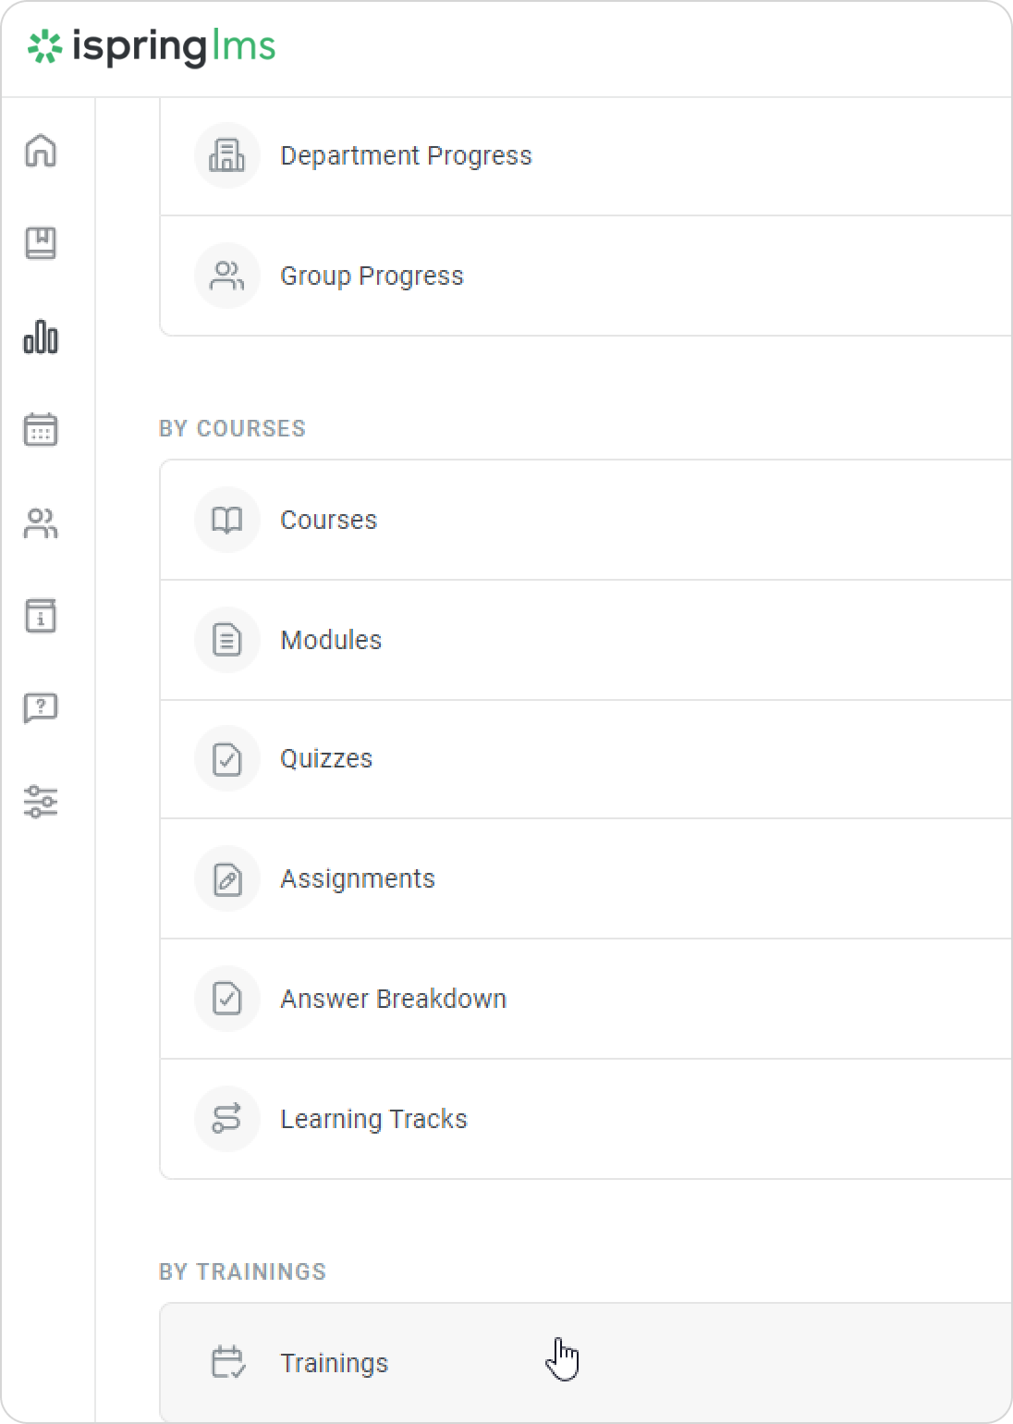Open the help question bubble icon
This screenshot has height=1424, width=1013.
[41, 708]
